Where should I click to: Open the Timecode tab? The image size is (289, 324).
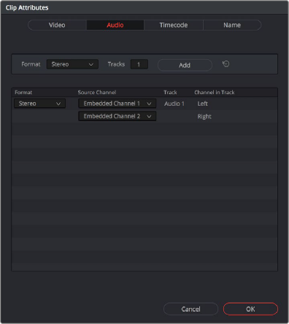pyautogui.click(x=174, y=25)
